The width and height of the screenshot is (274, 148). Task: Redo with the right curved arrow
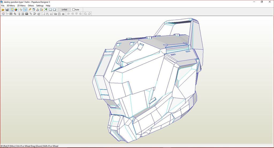39,14
